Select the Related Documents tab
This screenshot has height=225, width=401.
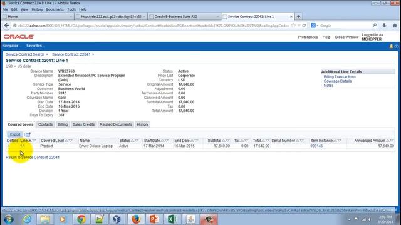pyautogui.click(x=115, y=124)
